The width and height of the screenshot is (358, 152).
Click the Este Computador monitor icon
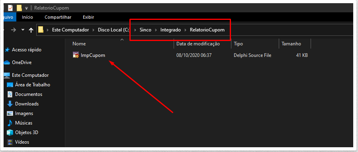[7, 75]
